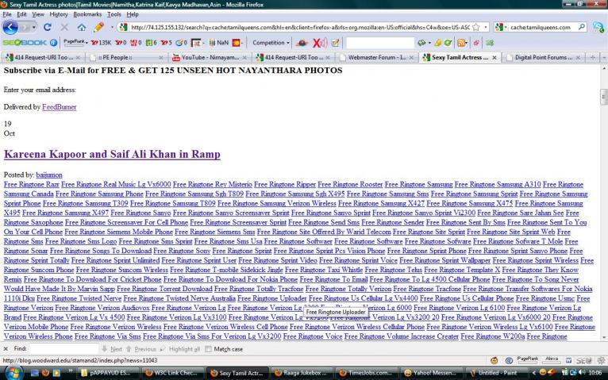This screenshot has height=380, width=608.
Task: Open the History menu
Action: (59, 14)
